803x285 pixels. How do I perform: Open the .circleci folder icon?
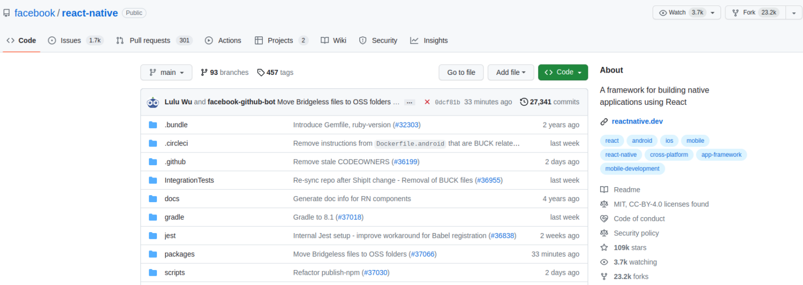[153, 143]
